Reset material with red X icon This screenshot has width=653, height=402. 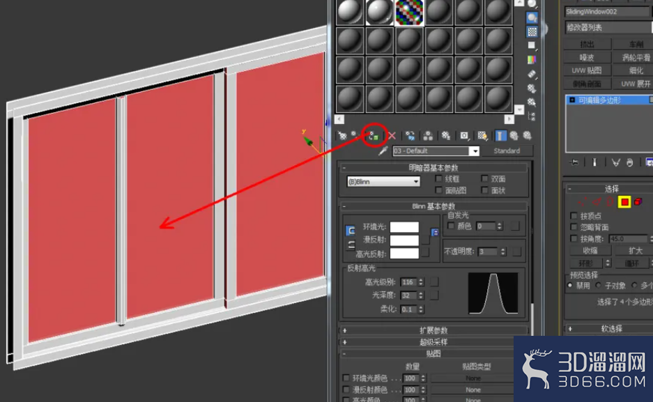(392, 136)
